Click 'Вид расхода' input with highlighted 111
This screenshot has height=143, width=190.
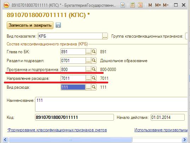(x=73, y=87)
